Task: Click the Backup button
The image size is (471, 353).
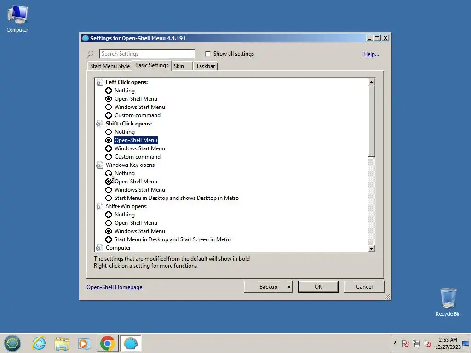Action: 268,287
